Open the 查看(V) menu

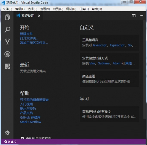(45, 9)
